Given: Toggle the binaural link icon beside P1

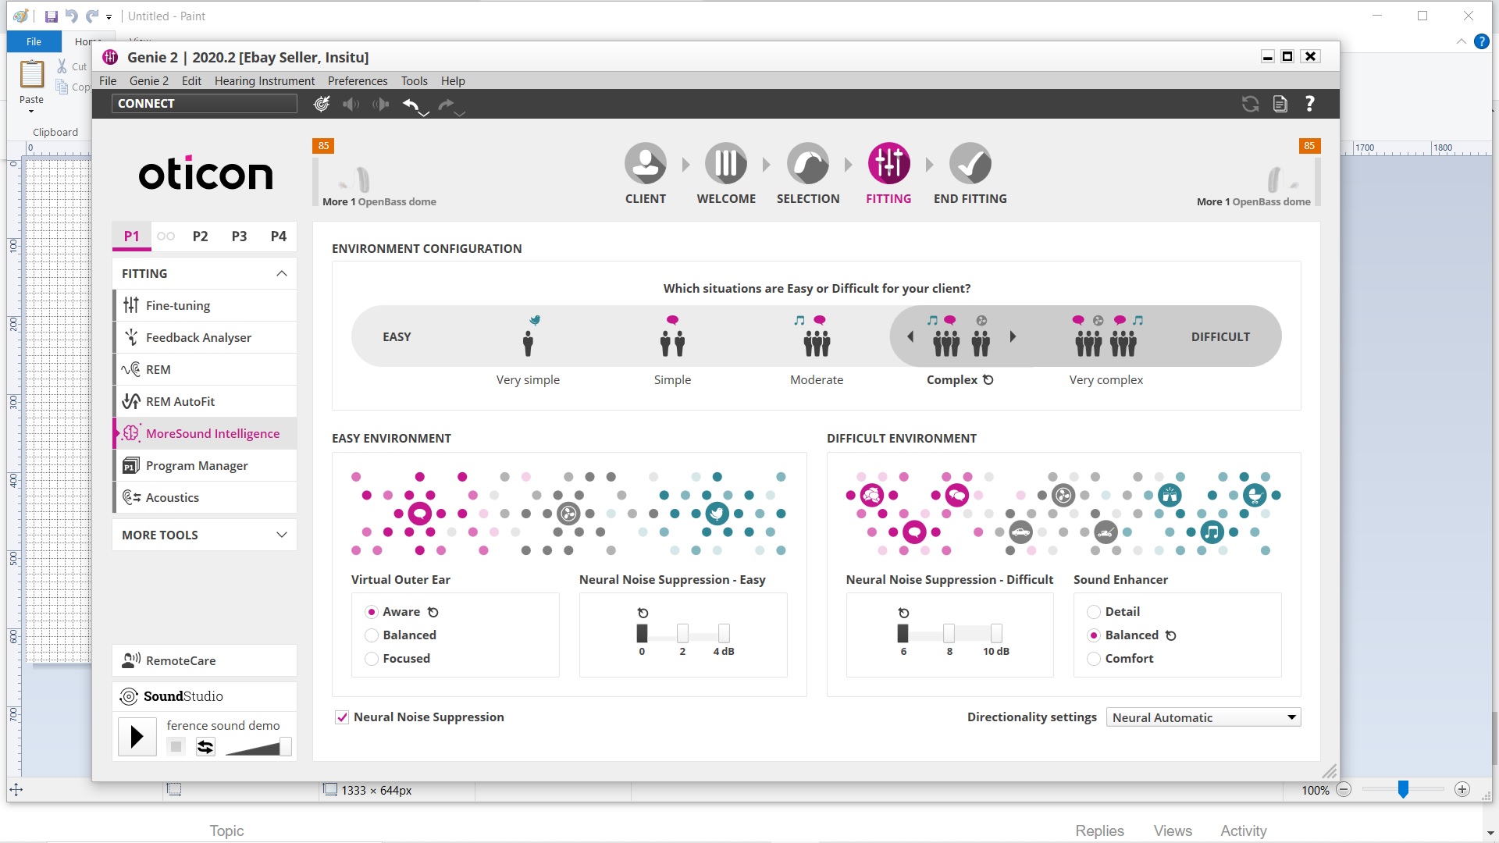Looking at the screenshot, I should pyautogui.click(x=166, y=236).
